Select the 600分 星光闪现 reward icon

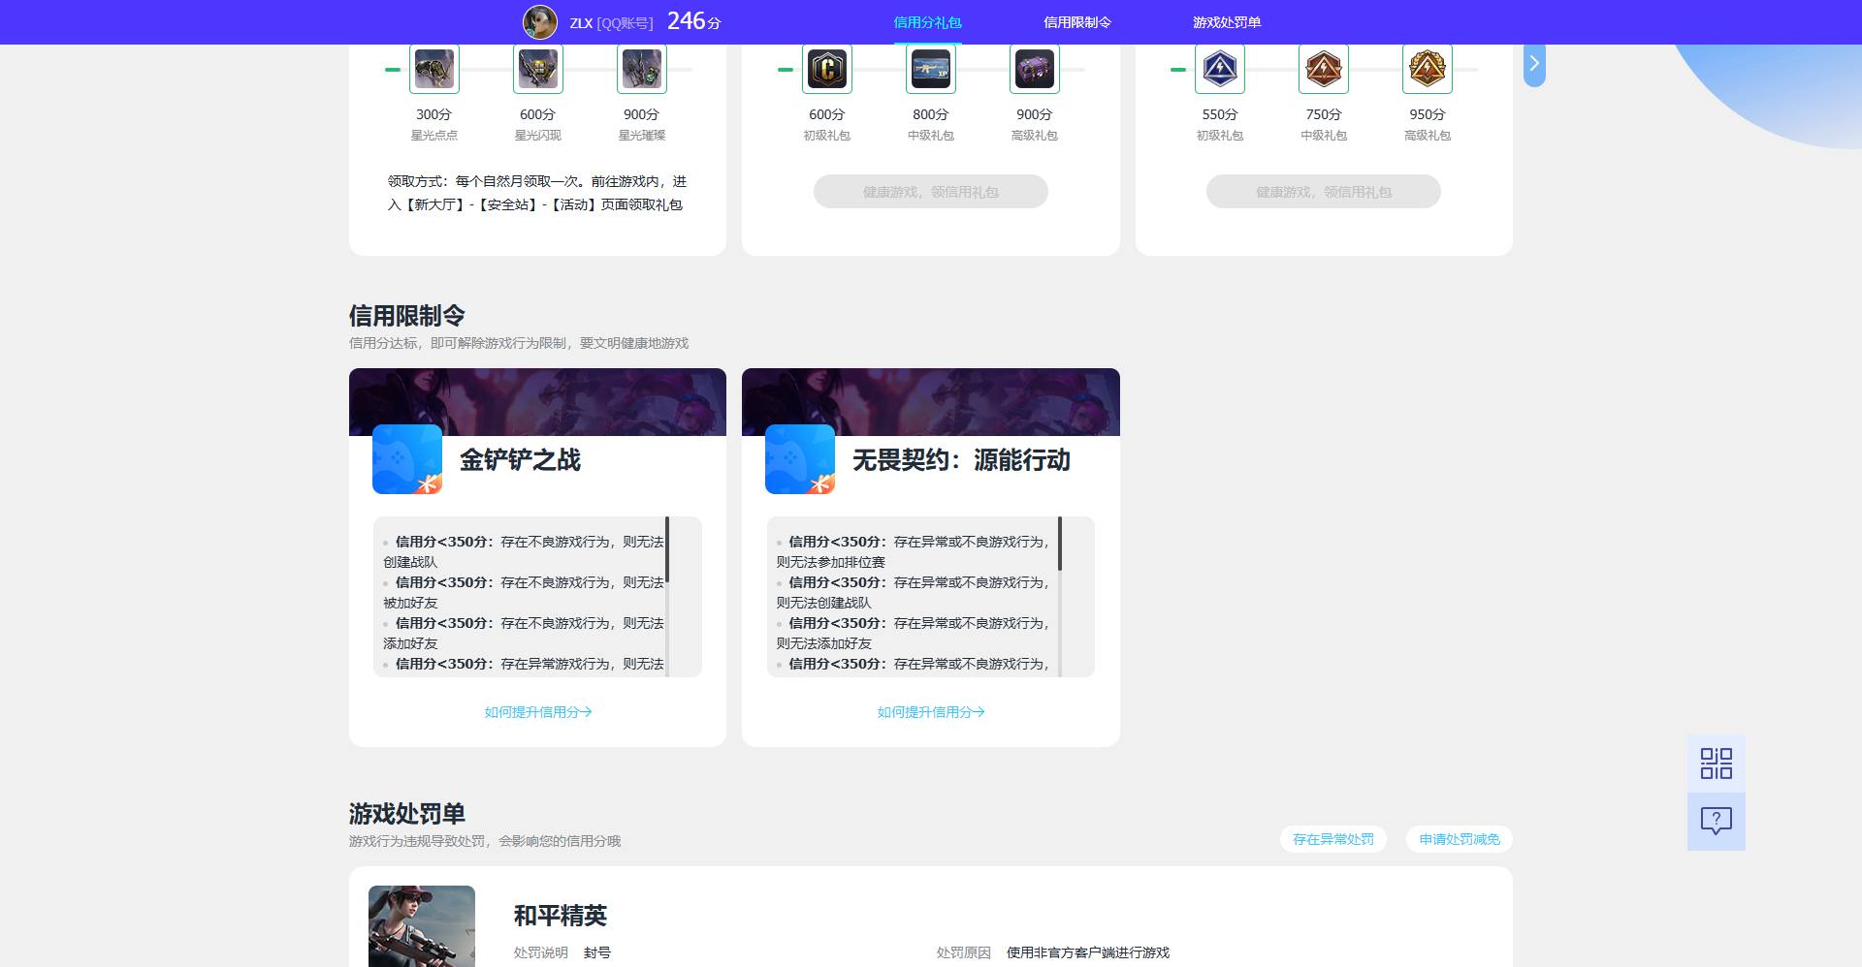[x=538, y=69]
